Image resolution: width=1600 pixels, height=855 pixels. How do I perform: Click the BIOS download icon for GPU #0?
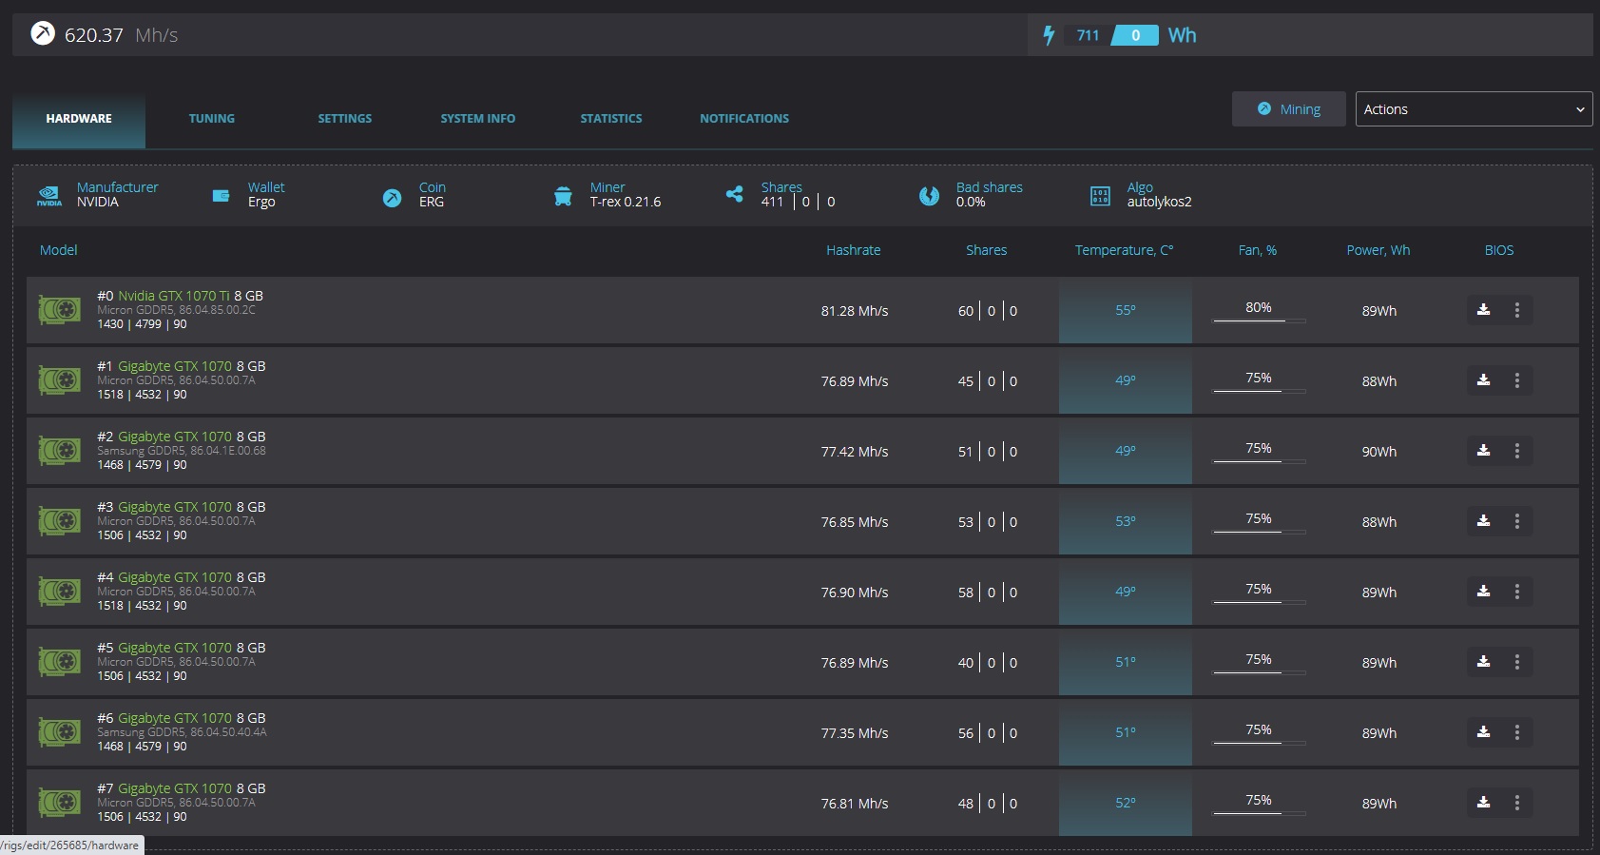(1483, 310)
